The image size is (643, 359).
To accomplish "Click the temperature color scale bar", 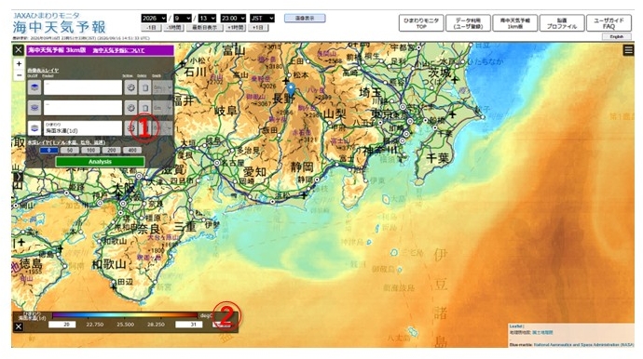I will pos(125,315).
